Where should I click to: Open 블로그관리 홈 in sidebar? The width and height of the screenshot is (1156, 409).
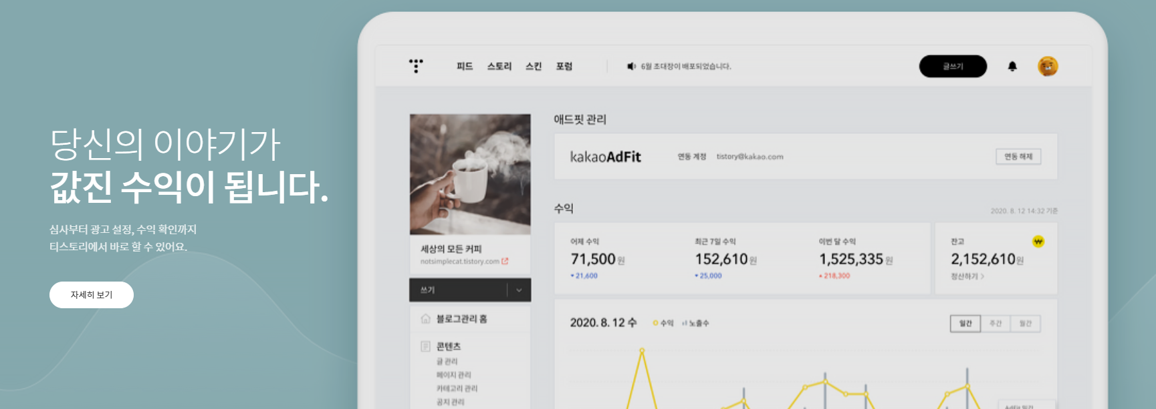click(x=462, y=319)
